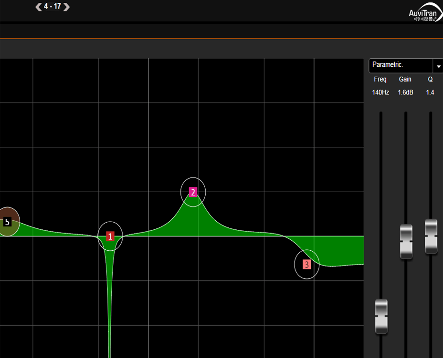Click the 1.6dB gain value

click(405, 92)
